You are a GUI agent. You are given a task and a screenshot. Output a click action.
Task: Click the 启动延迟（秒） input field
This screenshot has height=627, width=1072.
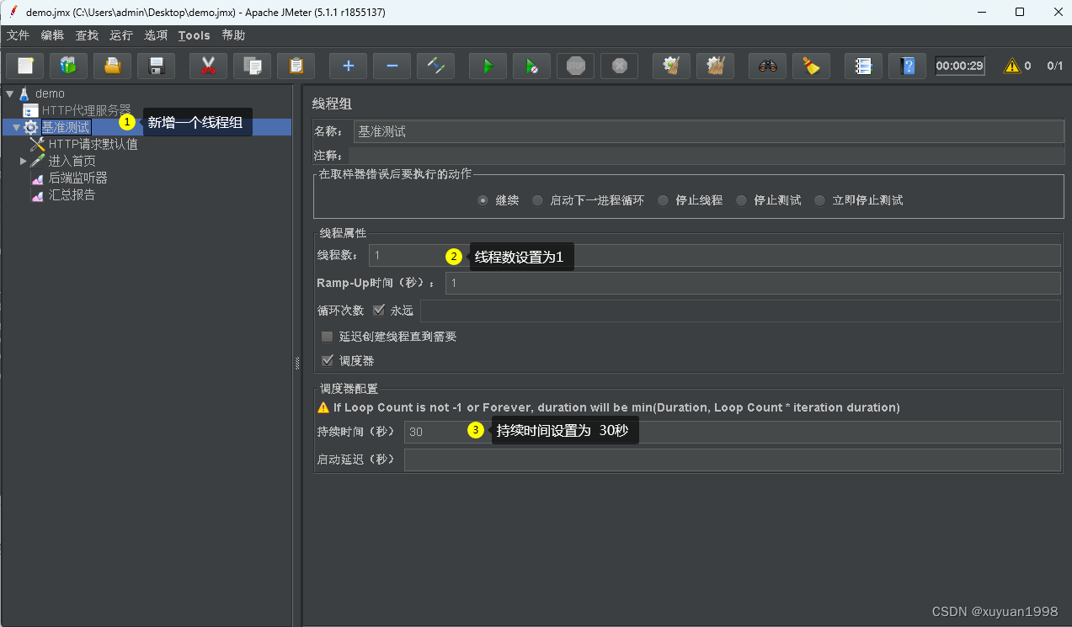[733, 460]
